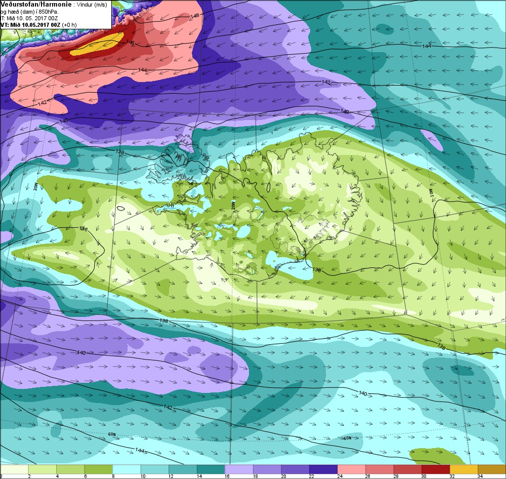Pick the 12–14 m/s teal legend swatch
The image size is (506, 479).
pos(183,469)
